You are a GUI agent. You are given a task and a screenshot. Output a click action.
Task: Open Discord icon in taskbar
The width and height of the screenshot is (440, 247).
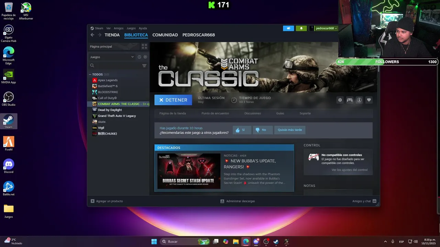pos(256,242)
